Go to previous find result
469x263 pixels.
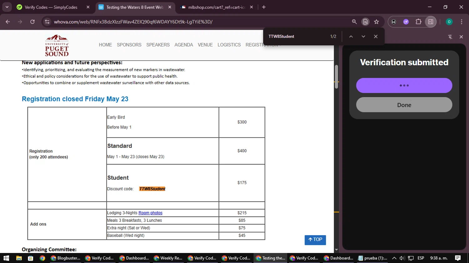coord(351,37)
